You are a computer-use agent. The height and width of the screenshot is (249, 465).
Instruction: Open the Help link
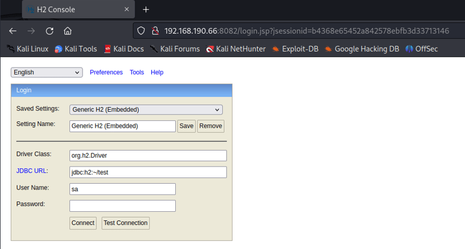157,72
